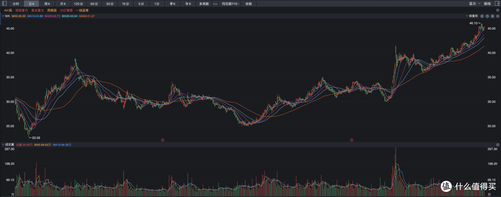501x197 pixels.
Task: Click the 画线 draw line button
Action: [x=487, y=4]
